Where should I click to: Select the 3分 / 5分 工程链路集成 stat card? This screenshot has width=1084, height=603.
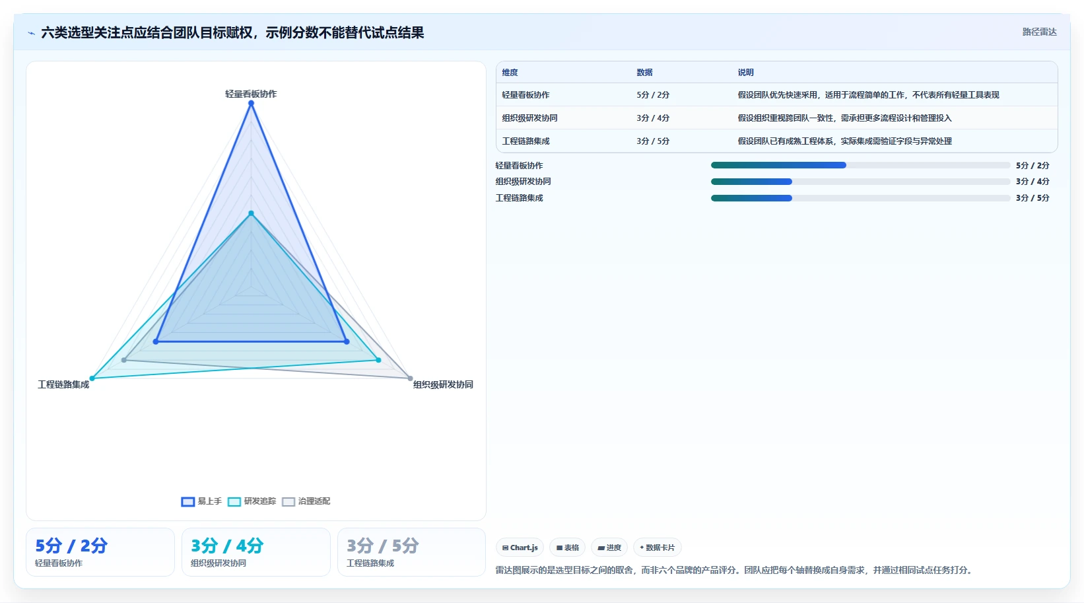pos(412,552)
